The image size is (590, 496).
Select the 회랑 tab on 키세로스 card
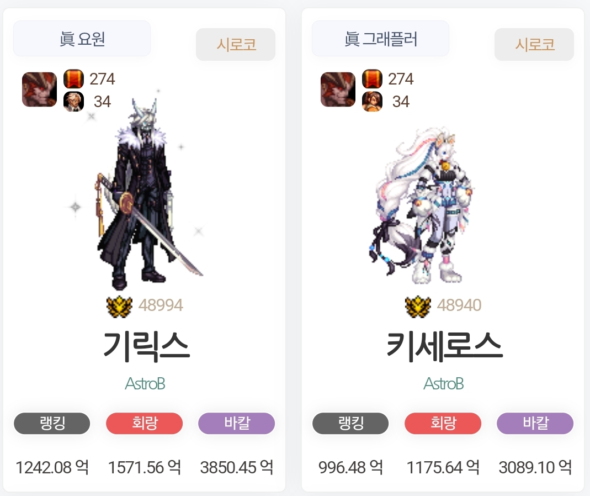pyautogui.click(x=443, y=423)
